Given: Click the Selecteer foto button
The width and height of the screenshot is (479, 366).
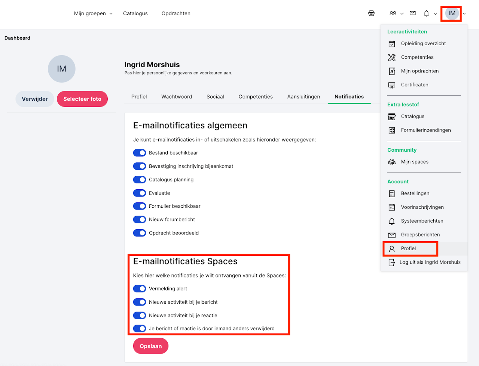Looking at the screenshot, I should (x=82, y=99).
